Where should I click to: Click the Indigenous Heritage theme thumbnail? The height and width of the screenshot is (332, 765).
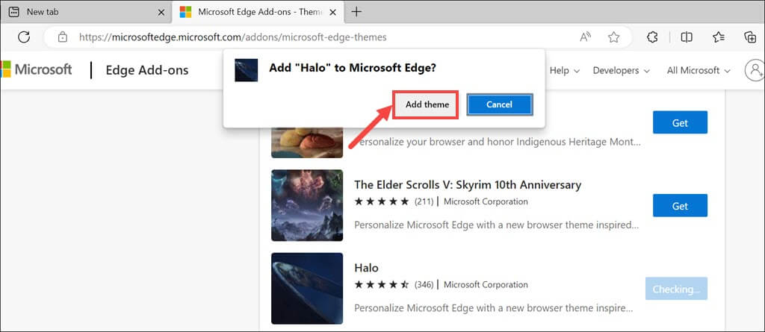307,142
